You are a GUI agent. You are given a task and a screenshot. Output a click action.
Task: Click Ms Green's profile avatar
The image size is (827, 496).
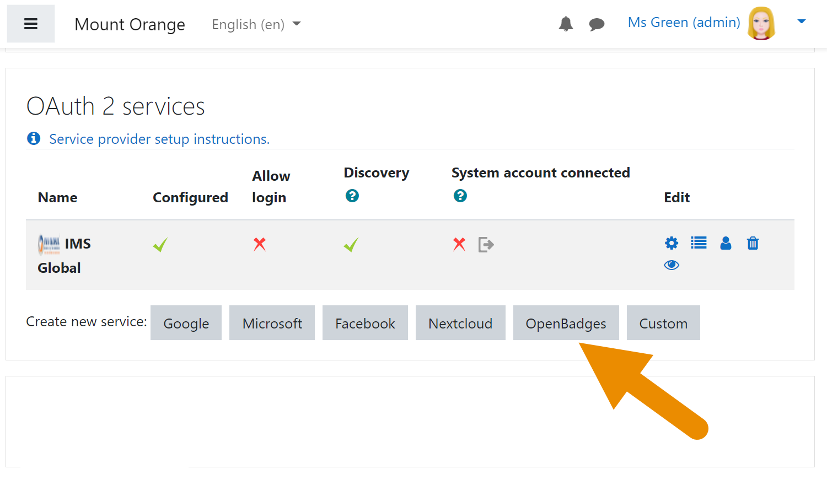pos(761,23)
